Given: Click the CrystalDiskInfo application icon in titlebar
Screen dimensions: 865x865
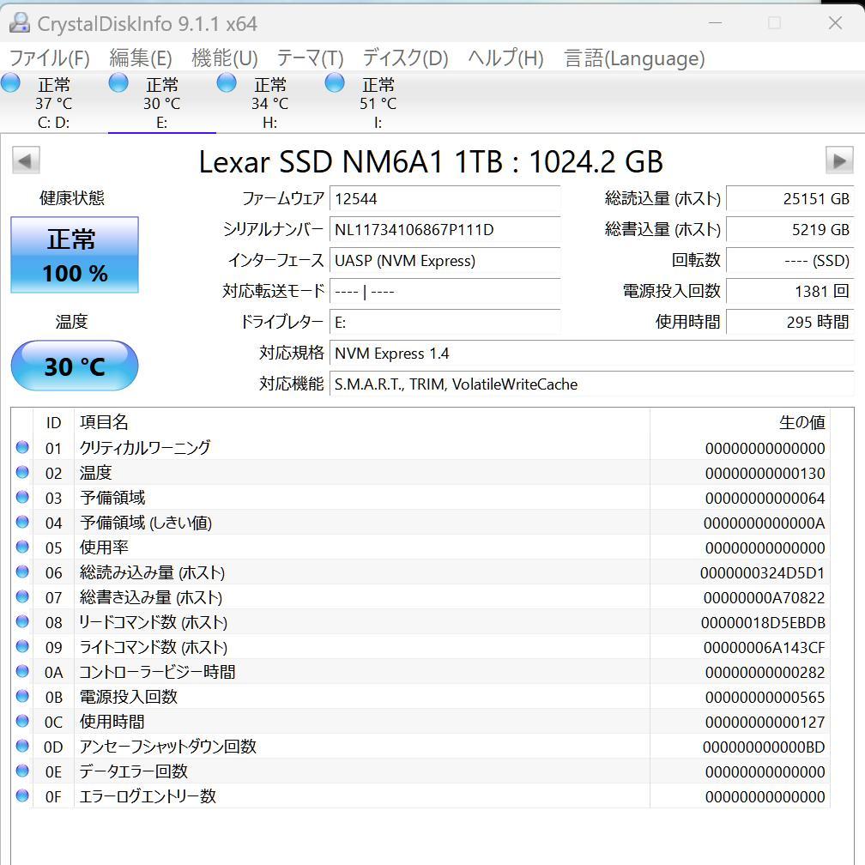Looking at the screenshot, I should point(19,23).
